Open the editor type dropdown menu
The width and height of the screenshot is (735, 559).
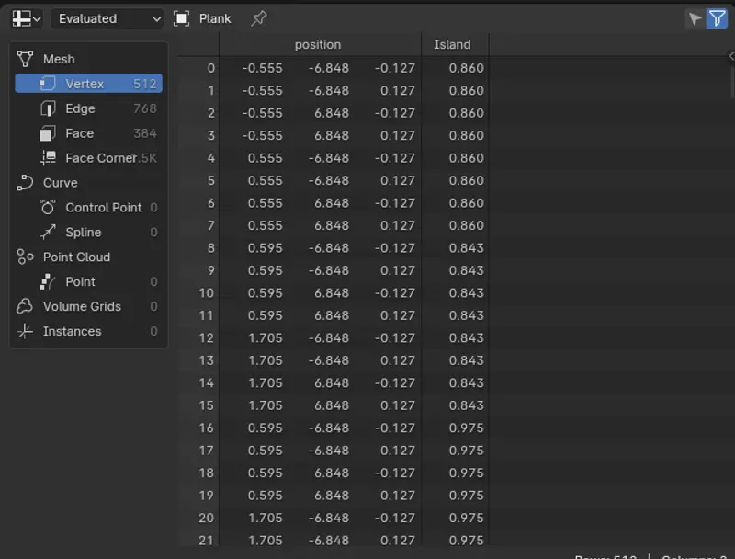coord(27,18)
